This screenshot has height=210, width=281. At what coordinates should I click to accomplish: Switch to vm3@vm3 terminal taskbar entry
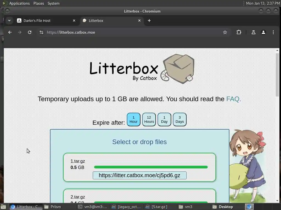click(93, 207)
